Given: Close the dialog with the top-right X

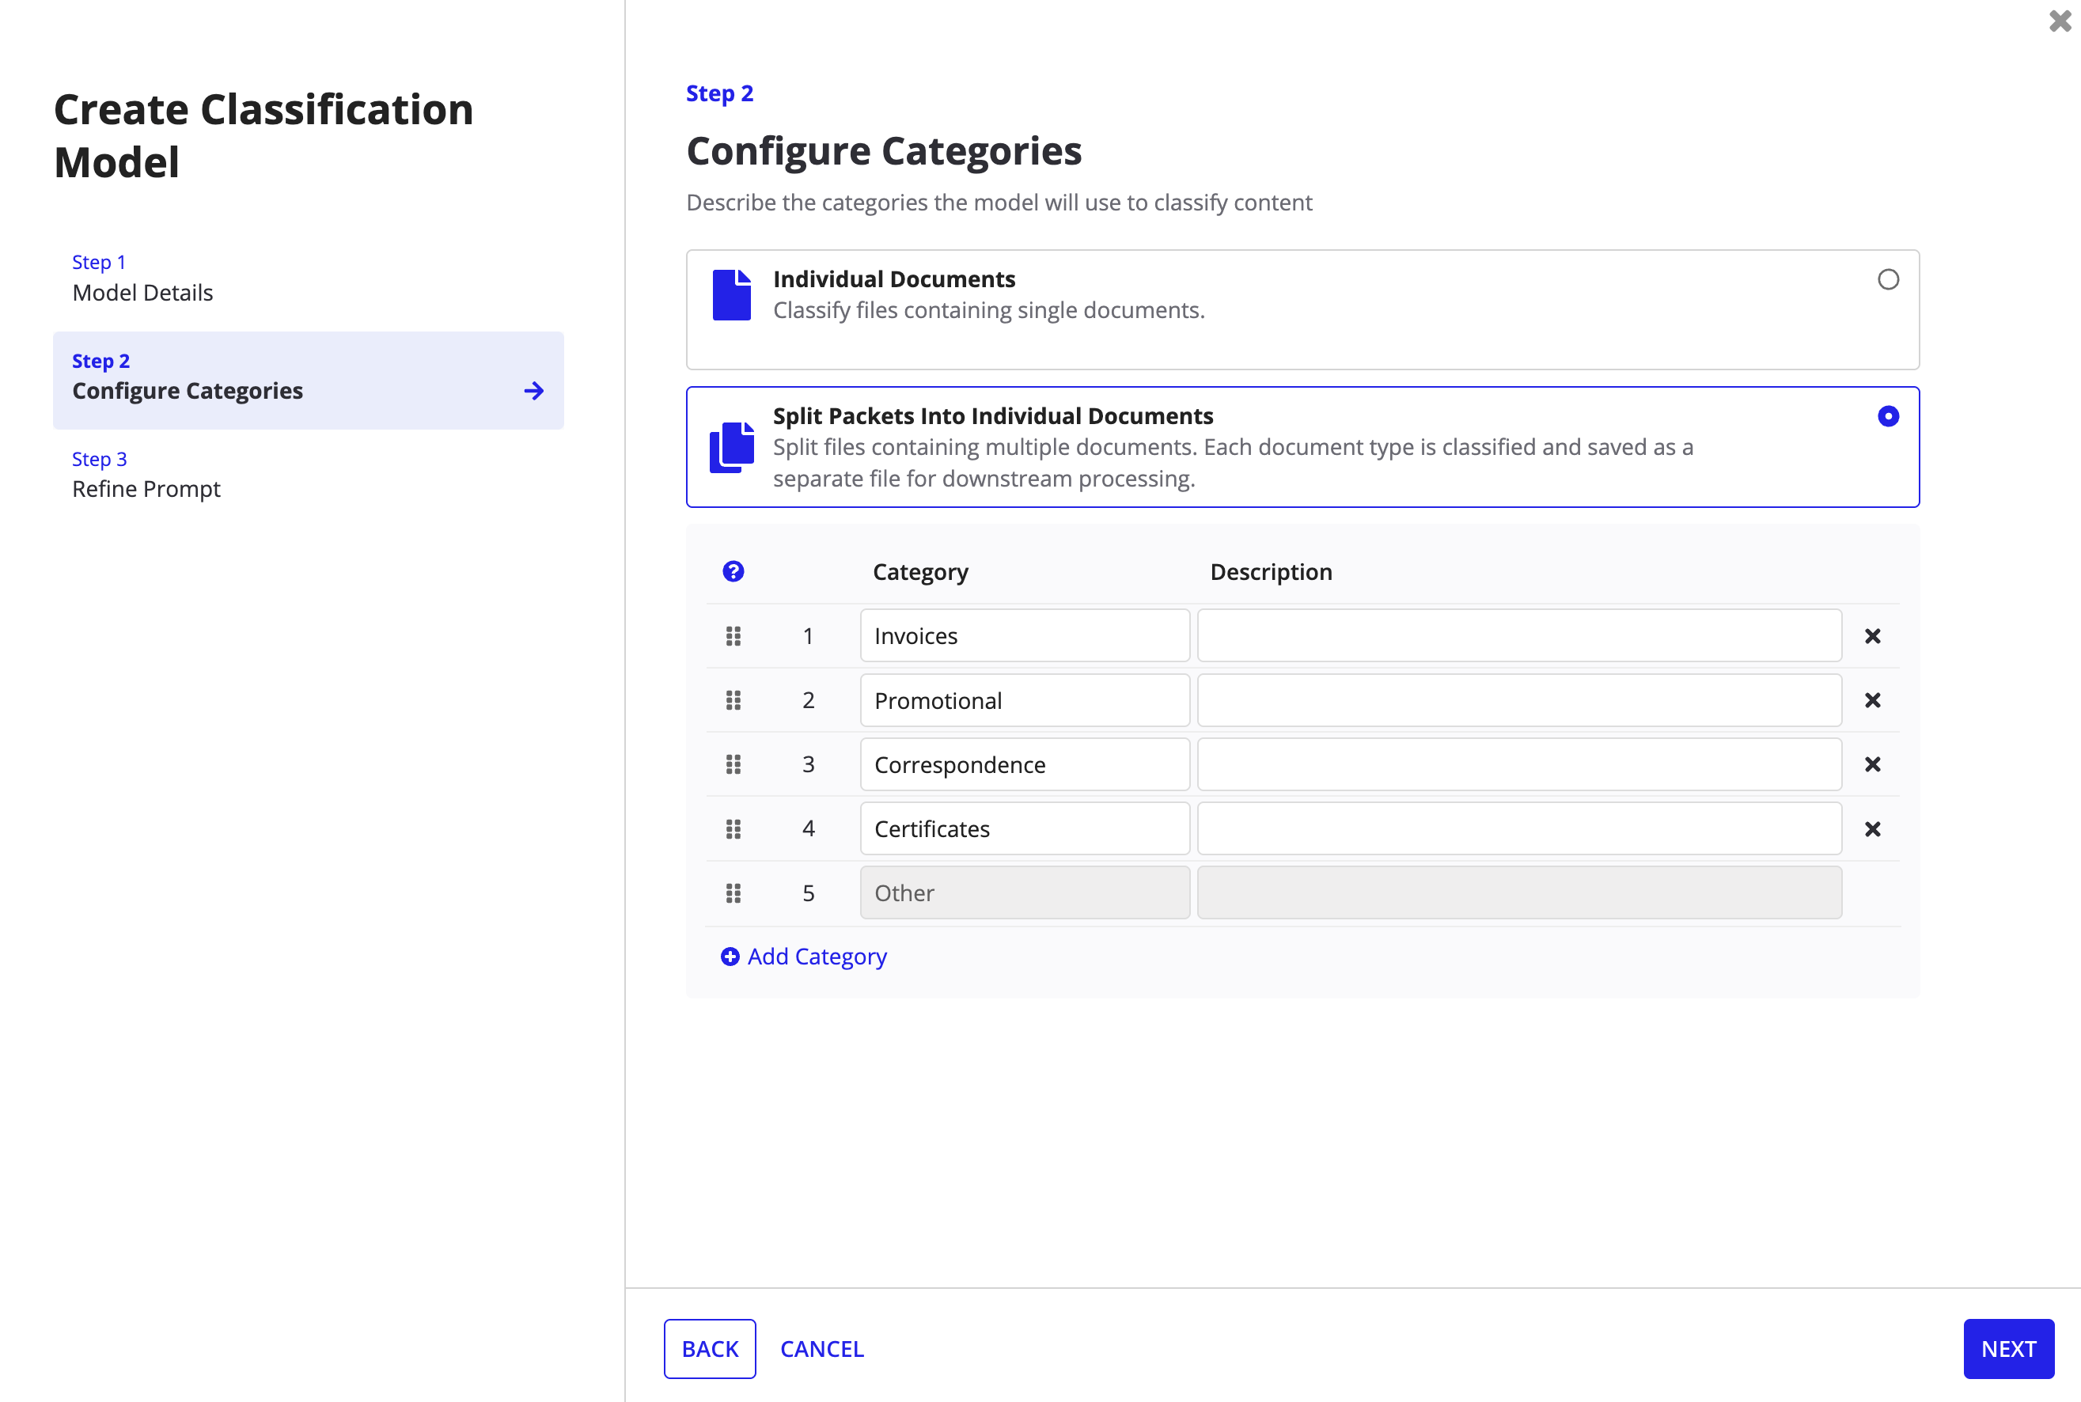Looking at the screenshot, I should 2060,21.
